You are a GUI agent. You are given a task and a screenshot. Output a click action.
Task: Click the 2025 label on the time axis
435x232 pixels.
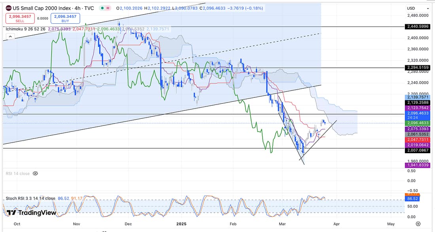[x=181, y=224]
